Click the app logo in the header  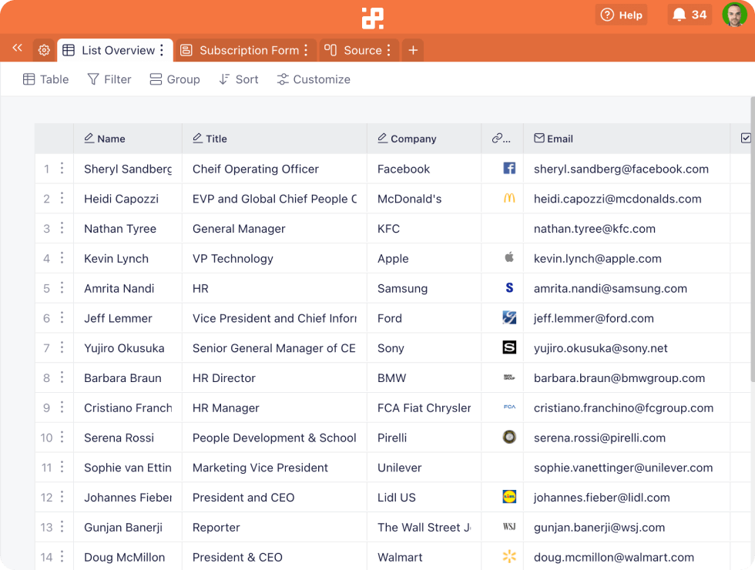pos(373,18)
